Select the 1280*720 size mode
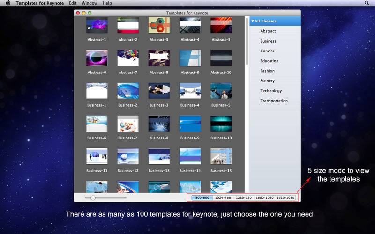The image size is (375, 234). (244, 197)
